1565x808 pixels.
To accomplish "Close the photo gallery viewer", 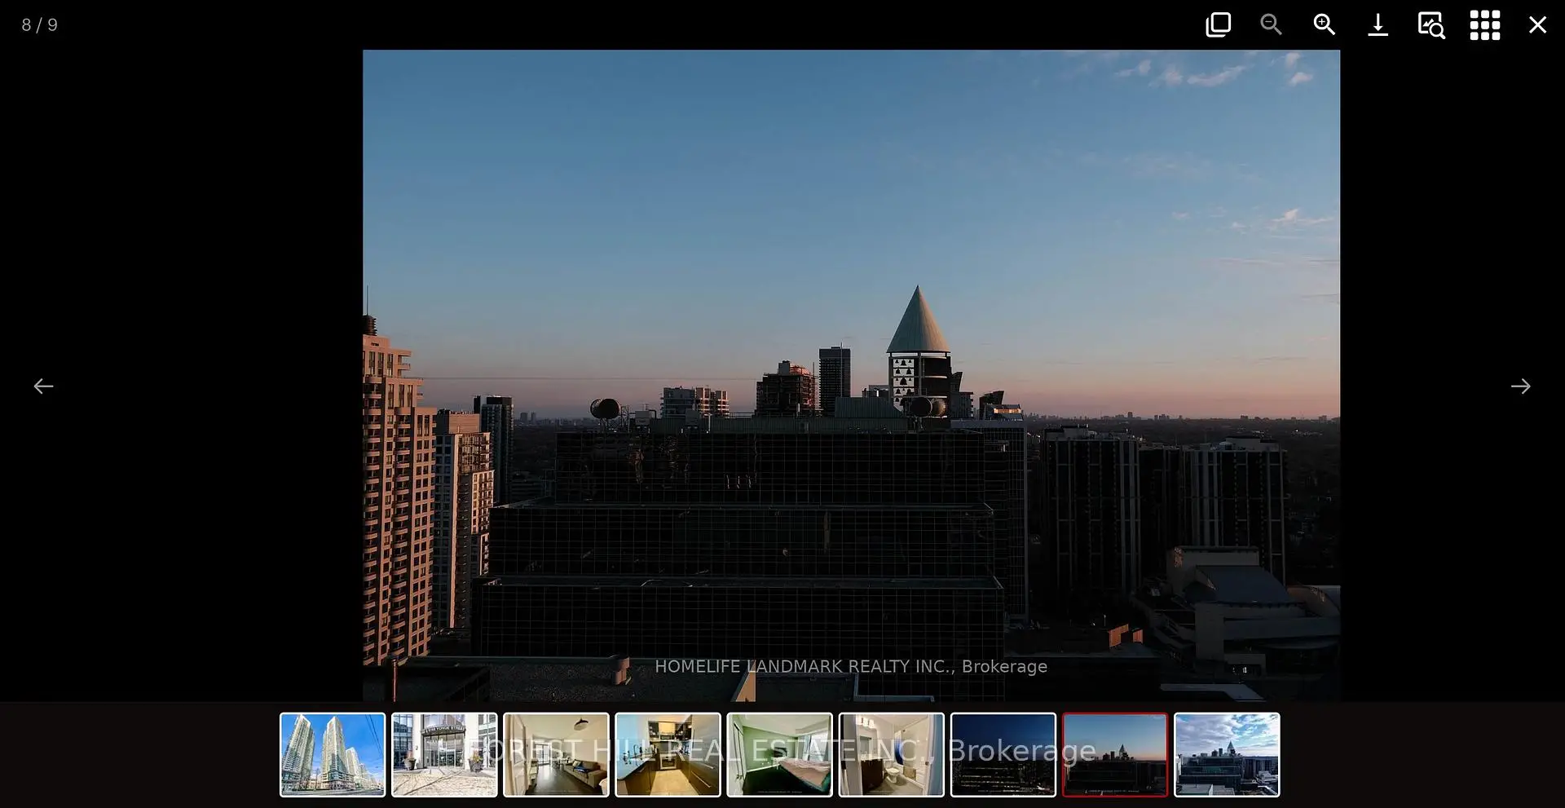I will (x=1537, y=24).
